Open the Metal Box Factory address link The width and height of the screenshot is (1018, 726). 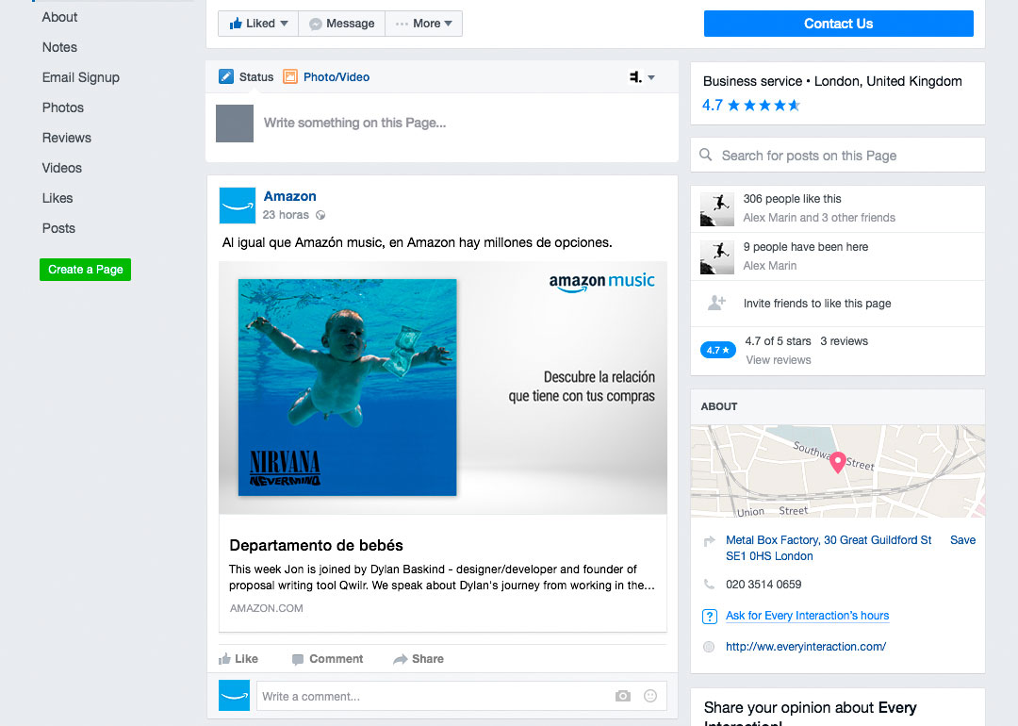pos(829,548)
